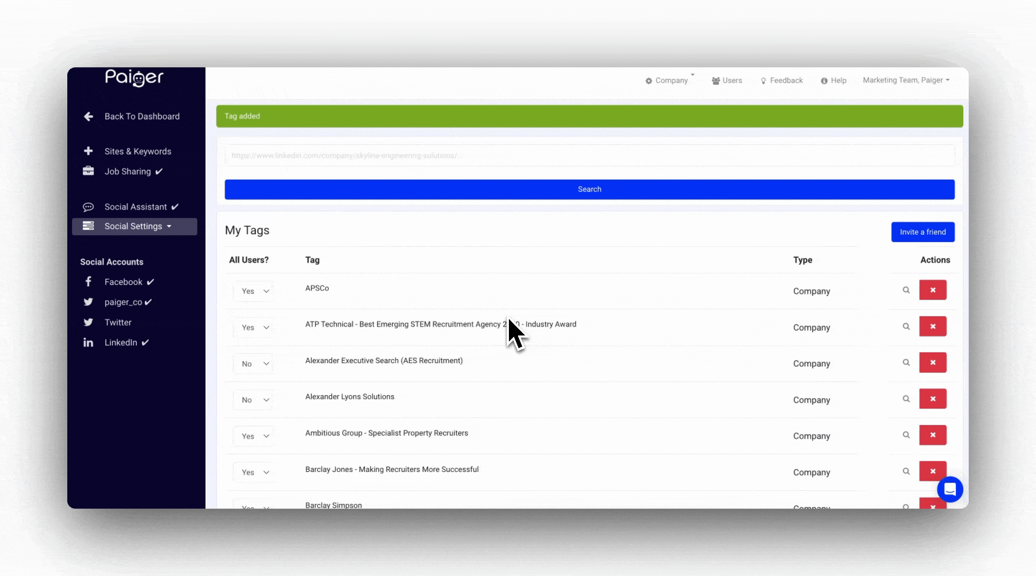Open All Users dropdown for Alexander Lyons Solutions
This screenshot has width=1036, height=576.
[x=254, y=400]
